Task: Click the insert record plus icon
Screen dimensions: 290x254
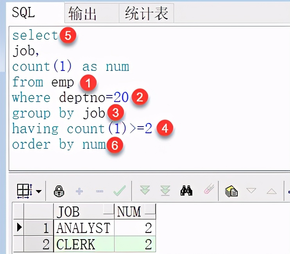Action: click(79, 191)
